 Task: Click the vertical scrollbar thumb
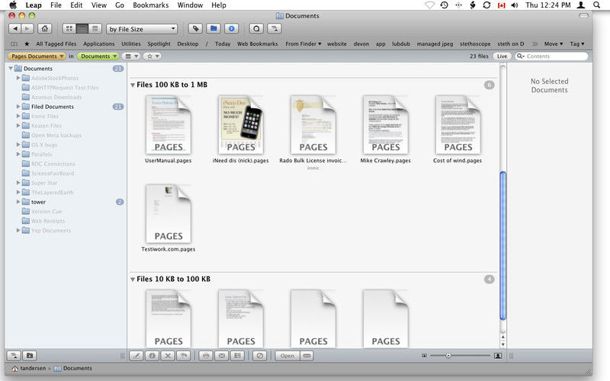pyautogui.click(x=502, y=245)
